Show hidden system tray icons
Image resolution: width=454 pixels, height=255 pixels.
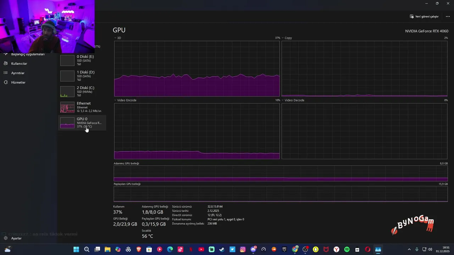[409, 249]
